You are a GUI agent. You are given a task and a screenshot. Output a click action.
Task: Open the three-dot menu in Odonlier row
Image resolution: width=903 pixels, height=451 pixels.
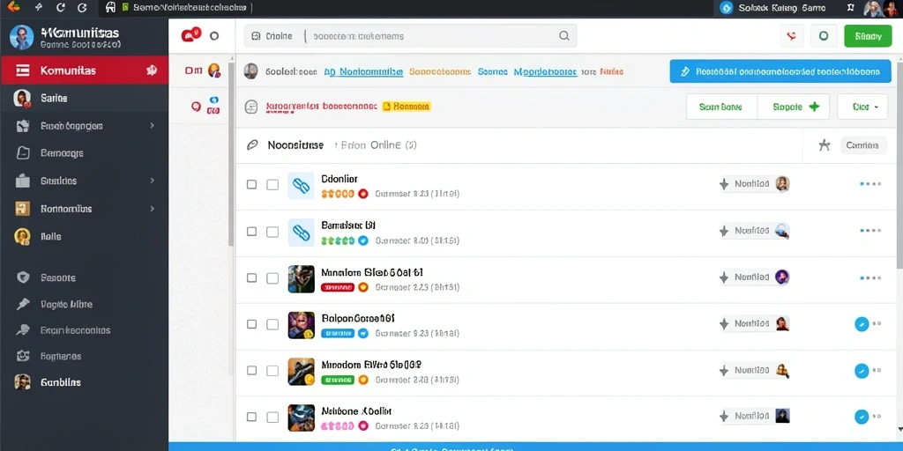pyautogui.click(x=870, y=184)
